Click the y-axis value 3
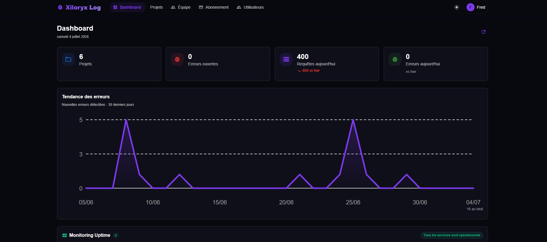This screenshot has width=547, height=242. click(x=81, y=154)
